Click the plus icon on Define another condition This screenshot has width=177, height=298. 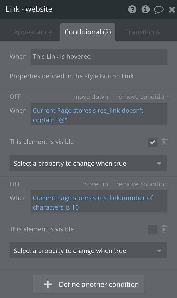coord(48,284)
